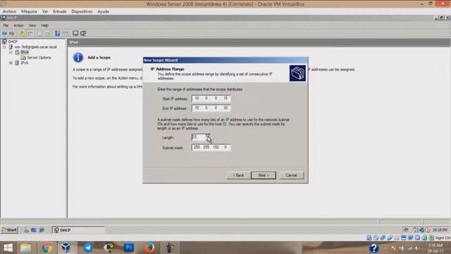Click the Length value field

(199, 138)
